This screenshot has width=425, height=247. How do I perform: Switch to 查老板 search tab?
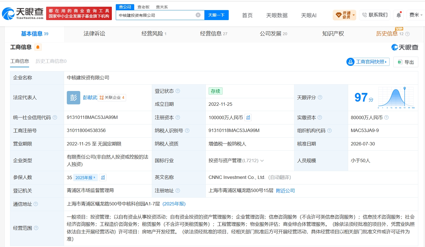(x=143, y=7)
